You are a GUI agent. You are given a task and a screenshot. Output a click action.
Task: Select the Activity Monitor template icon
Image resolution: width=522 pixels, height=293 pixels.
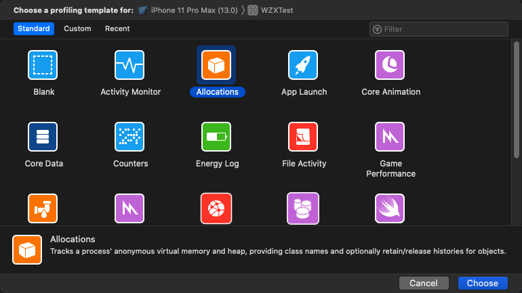coord(129,65)
